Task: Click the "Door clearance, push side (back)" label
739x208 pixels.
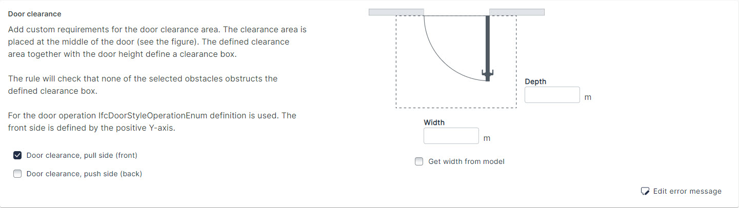Action: 84,174
